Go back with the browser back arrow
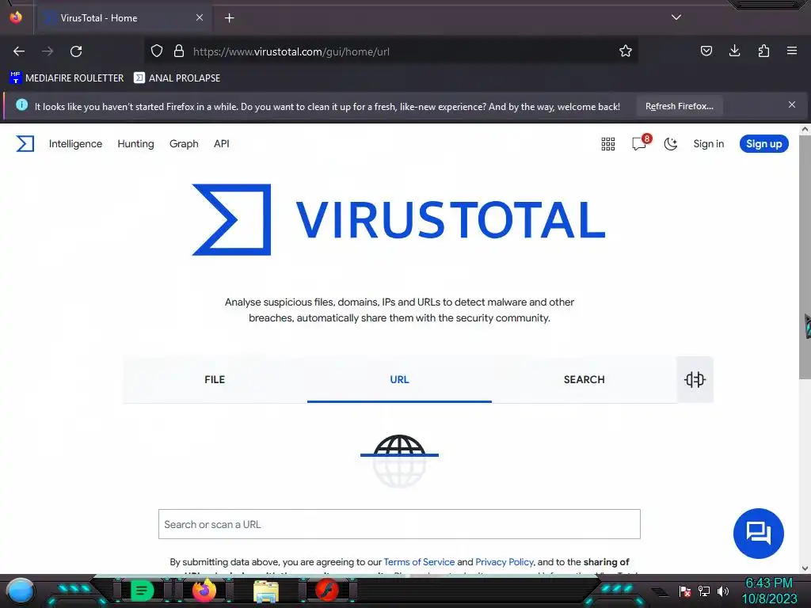This screenshot has width=811, height=608. [x=19, y=51]
